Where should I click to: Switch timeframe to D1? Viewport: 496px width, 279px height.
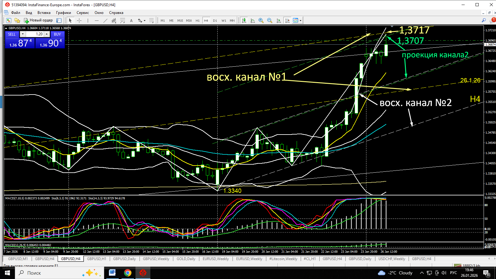[x=215, y=20]
